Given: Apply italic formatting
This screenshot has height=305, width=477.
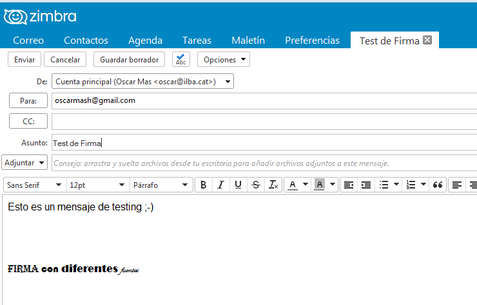Looking at the screenshot, I should click(221, 185).
